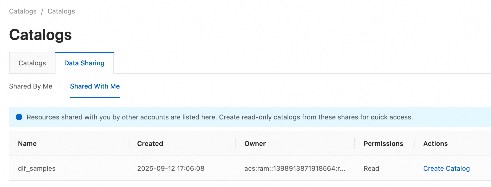The height and width of the screenshot is (187, 491).
Task: Click the Catalogs page title
Action: (40, 34)
